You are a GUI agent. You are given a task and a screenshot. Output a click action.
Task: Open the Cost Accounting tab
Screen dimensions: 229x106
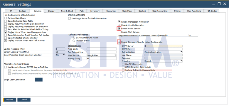pos(160,11)
